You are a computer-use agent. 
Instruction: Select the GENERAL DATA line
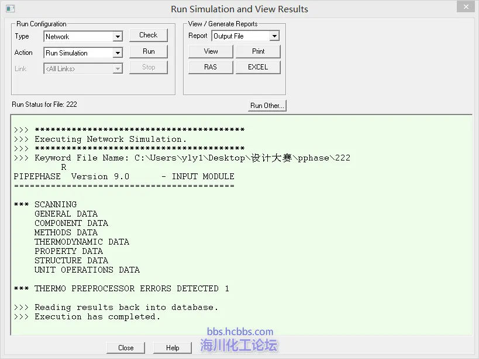click(66, 214)
